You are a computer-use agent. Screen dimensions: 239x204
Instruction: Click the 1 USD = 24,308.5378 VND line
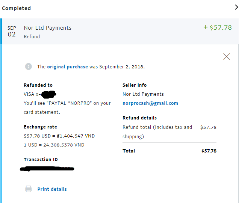54,145
